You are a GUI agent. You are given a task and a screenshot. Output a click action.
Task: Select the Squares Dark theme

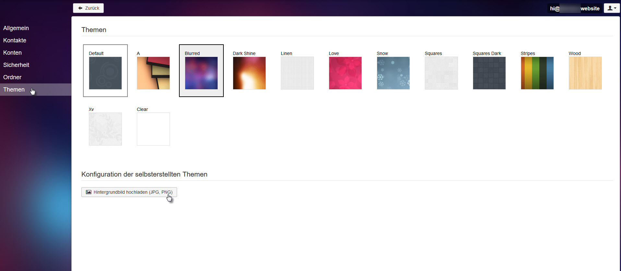pyautogui.click(x=489, y=73)
